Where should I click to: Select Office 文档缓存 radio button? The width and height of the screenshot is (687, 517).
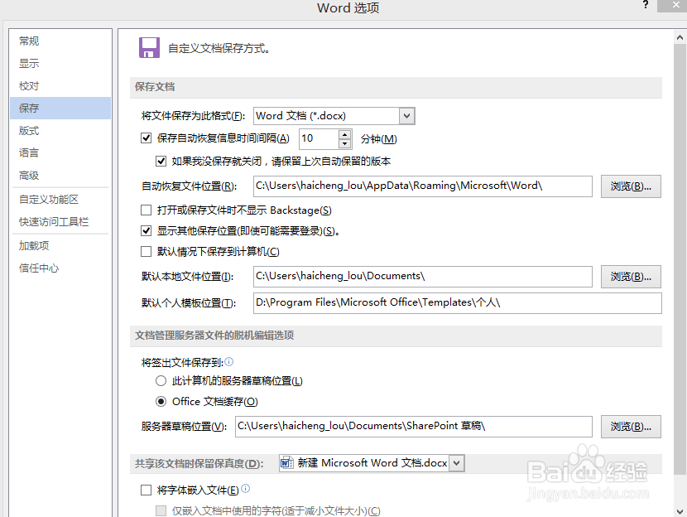(x=161, y=401)
